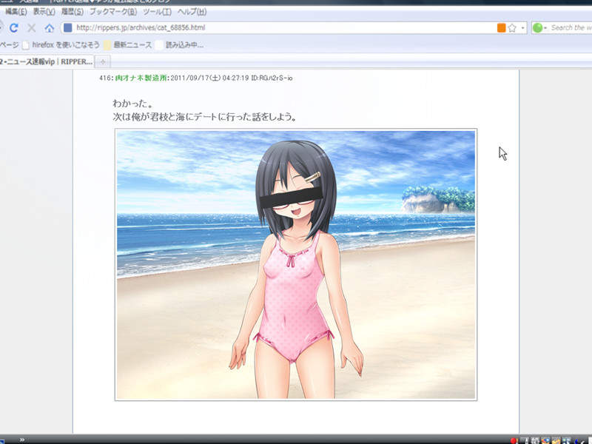
Task: Click the search box in toolbar
Action: [x=571, y=28]
